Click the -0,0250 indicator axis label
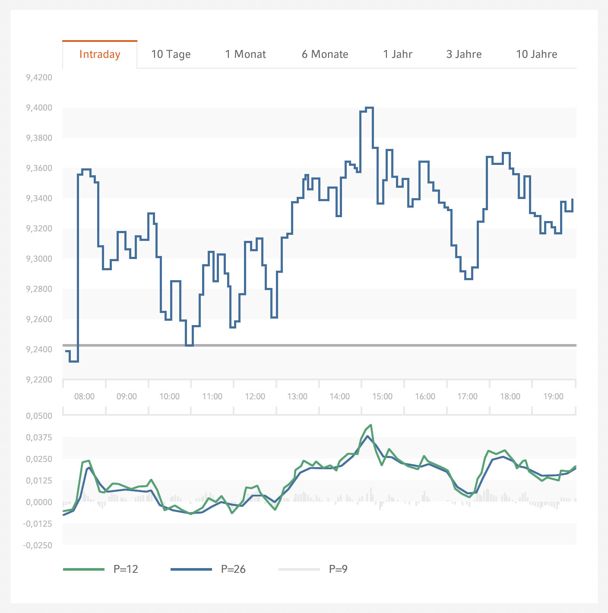This screenshot has height=613, width=608. 38,546
